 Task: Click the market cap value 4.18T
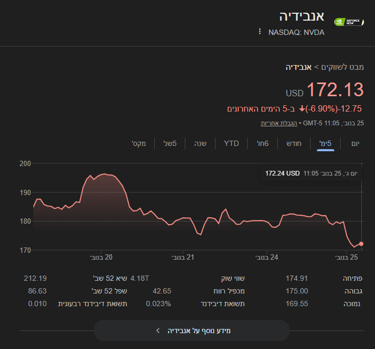[139, 278]
